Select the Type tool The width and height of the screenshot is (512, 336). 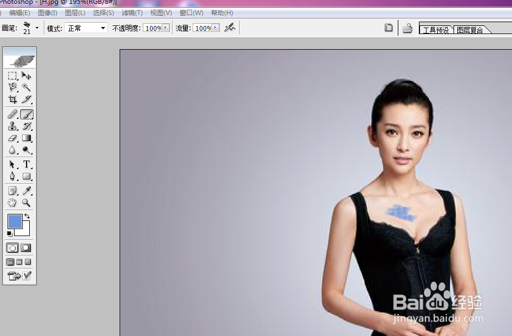coord(26,164)
